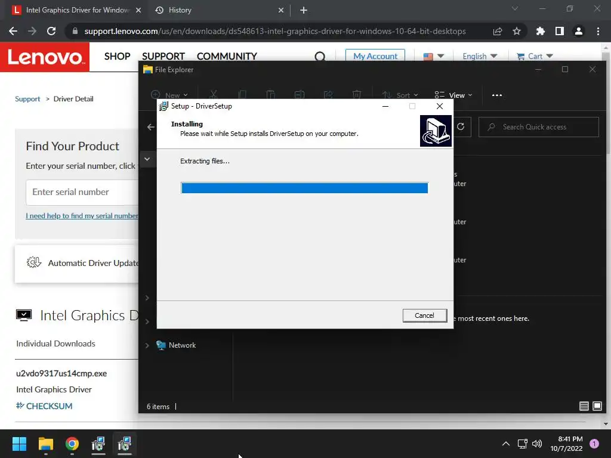Reload the Lenovo support page
The width and height of the screenshot is (611, 458).
pos(51,31)
